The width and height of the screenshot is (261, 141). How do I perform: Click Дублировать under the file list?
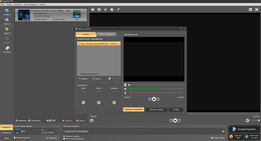35,121
